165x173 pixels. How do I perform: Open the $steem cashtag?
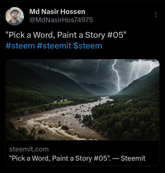(88, 46)
